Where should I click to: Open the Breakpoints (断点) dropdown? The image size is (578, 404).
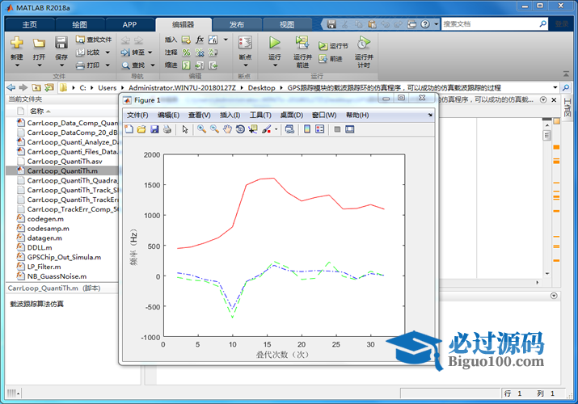245,47
